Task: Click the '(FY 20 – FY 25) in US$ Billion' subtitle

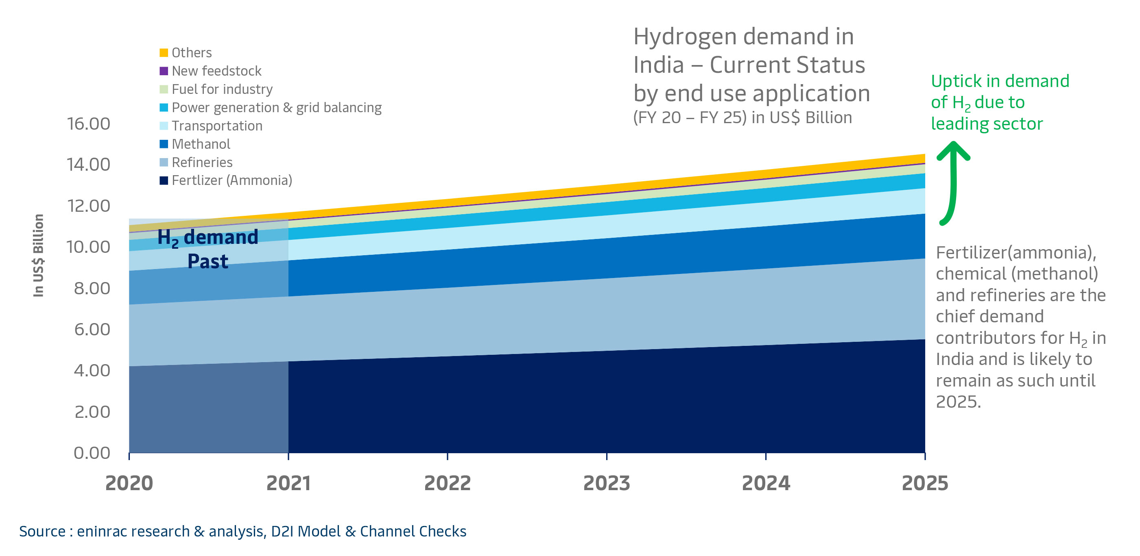Action: coord(743,117)
